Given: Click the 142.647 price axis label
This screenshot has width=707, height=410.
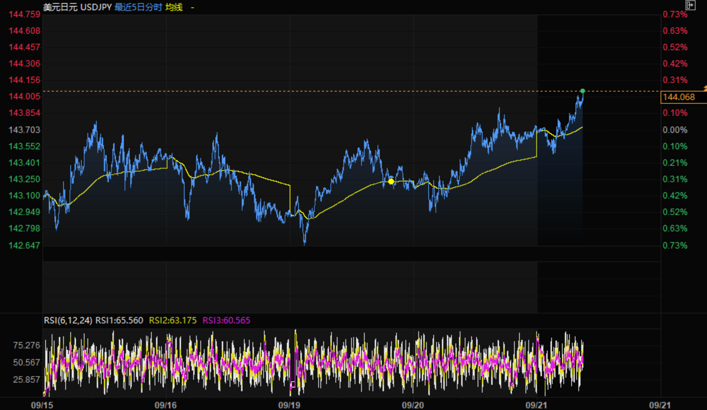Looking at the screenshot, I should 24,245.
